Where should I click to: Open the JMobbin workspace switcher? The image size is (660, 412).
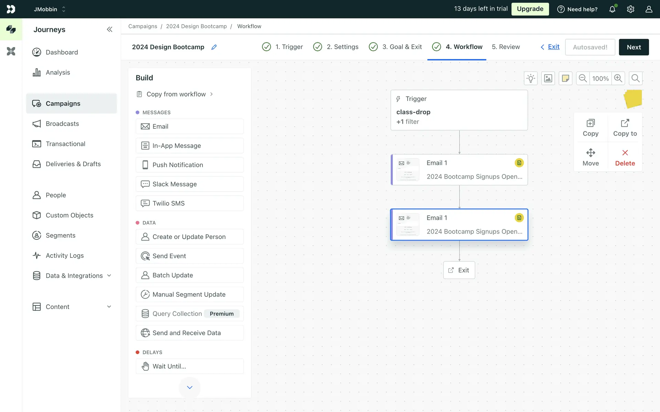click(x=49, y=9)
